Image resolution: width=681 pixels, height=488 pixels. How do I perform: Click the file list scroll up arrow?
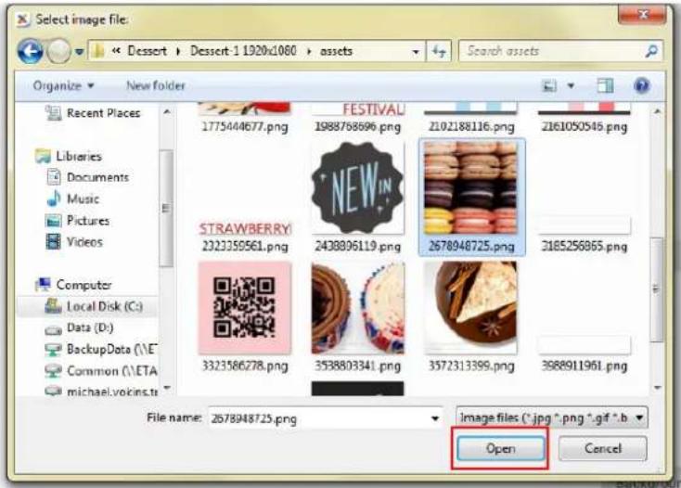click(657, 111)
